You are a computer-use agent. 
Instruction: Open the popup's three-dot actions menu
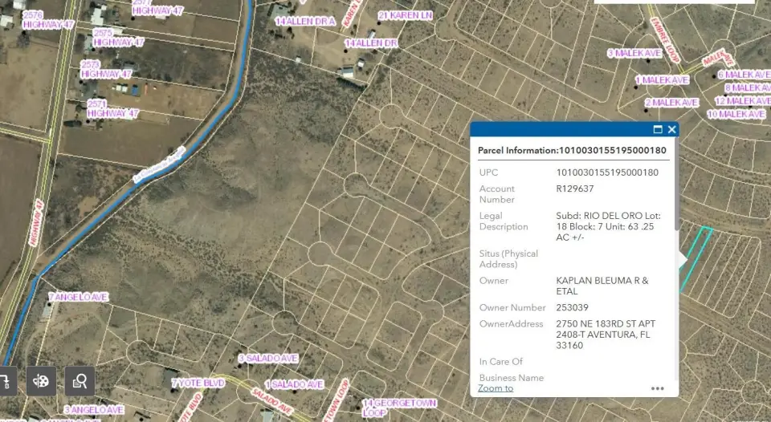(658, 388)
